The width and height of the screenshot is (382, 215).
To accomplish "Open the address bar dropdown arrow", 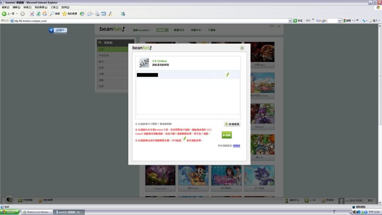I will pos(290,21).
